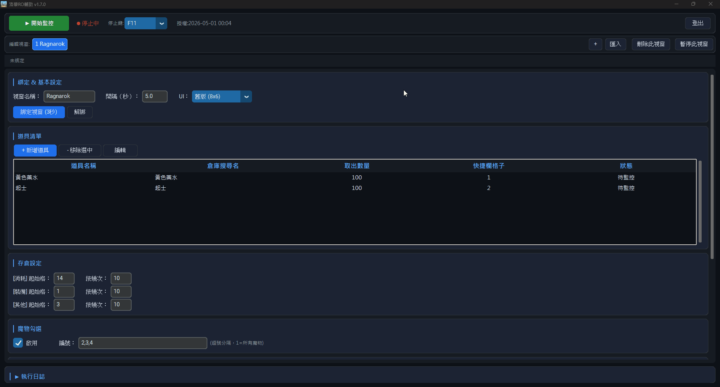Click the 解綁 unbind button
This screenshot has height=387, width=720.
pyautogui.click(x=79, y=112)
